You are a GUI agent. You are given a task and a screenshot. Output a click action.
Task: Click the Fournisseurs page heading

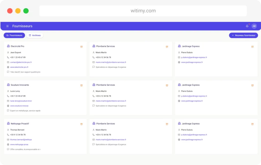(22, 26)
